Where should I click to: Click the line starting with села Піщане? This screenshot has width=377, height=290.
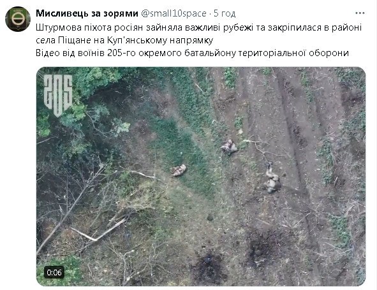(124, 40)
